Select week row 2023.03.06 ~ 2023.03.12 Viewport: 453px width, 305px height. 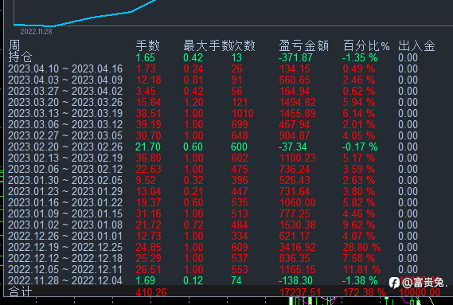pos(65,124)
